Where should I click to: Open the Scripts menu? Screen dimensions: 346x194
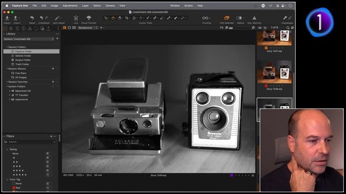[x=189, y=6]
